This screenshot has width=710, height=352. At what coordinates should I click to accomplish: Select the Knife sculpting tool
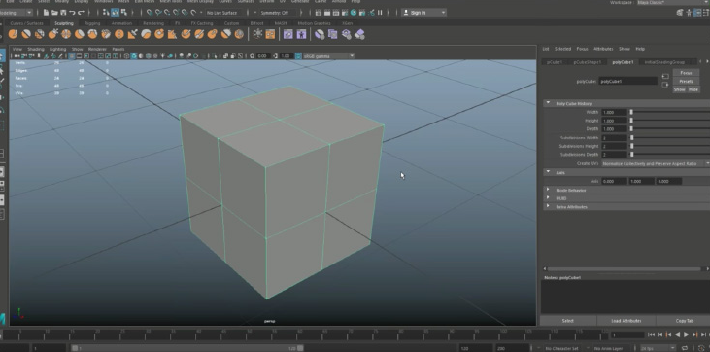186,34
